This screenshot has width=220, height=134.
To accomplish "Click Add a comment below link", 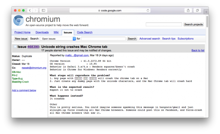I will tap(24, 90).
